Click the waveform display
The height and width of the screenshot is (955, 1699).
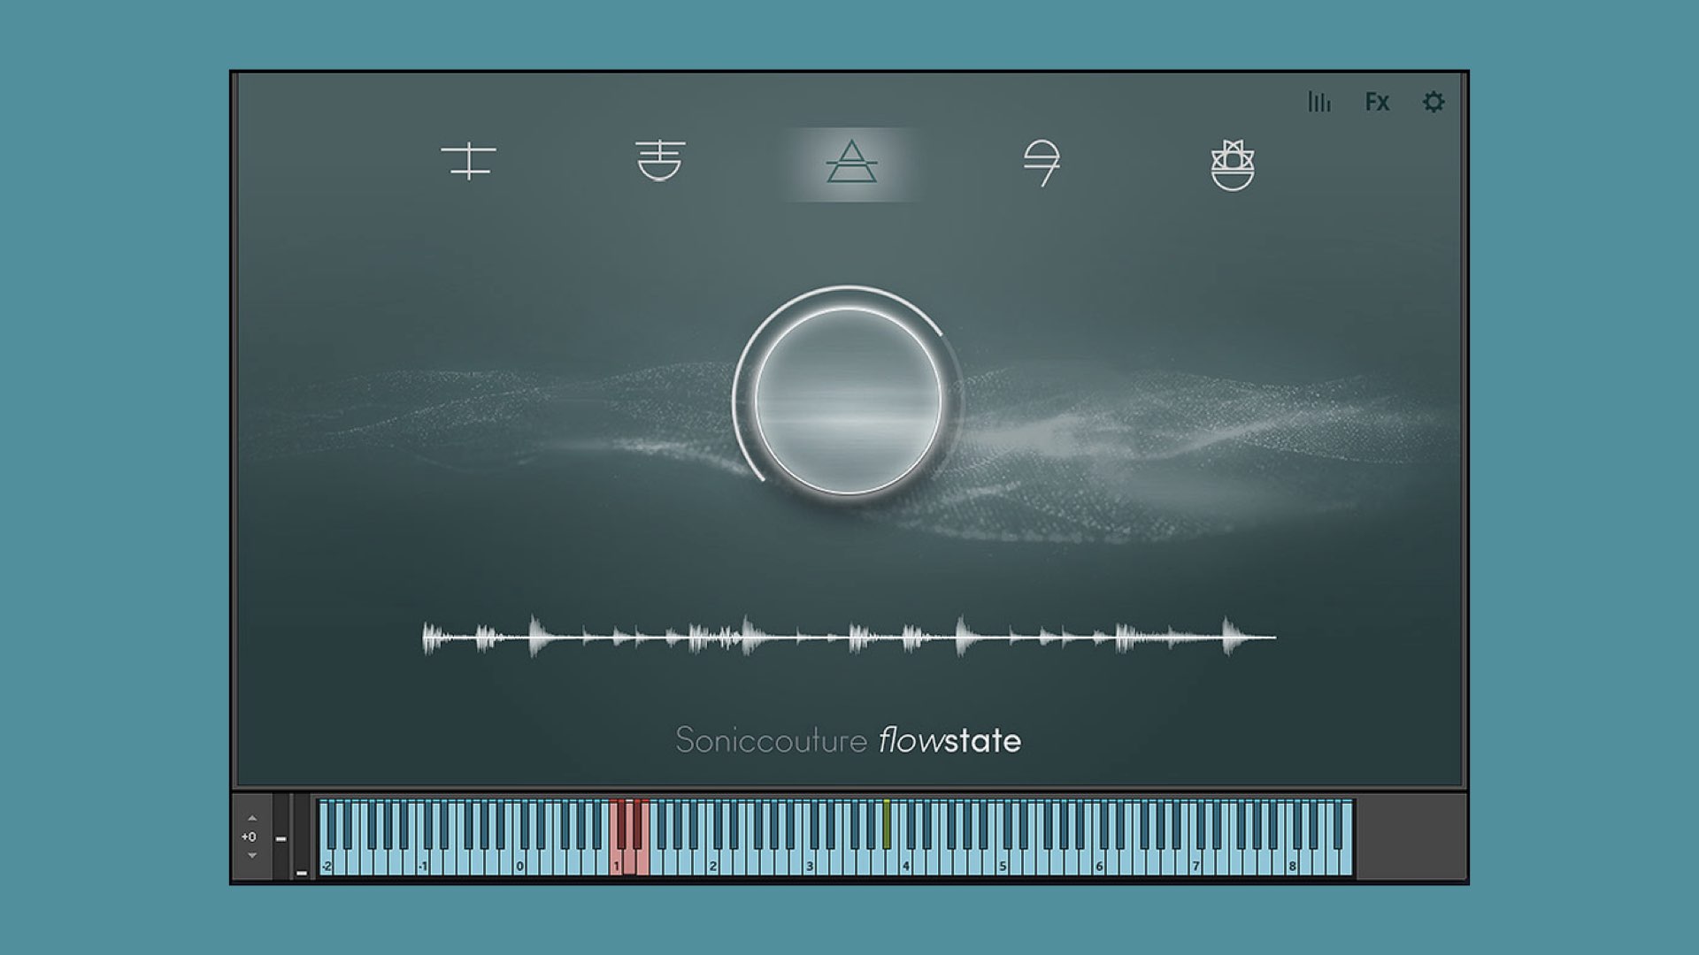(848, 636)
